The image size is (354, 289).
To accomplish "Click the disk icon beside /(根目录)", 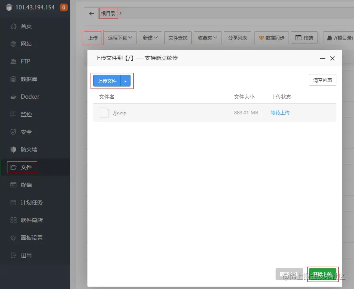I will coord(330,38).
